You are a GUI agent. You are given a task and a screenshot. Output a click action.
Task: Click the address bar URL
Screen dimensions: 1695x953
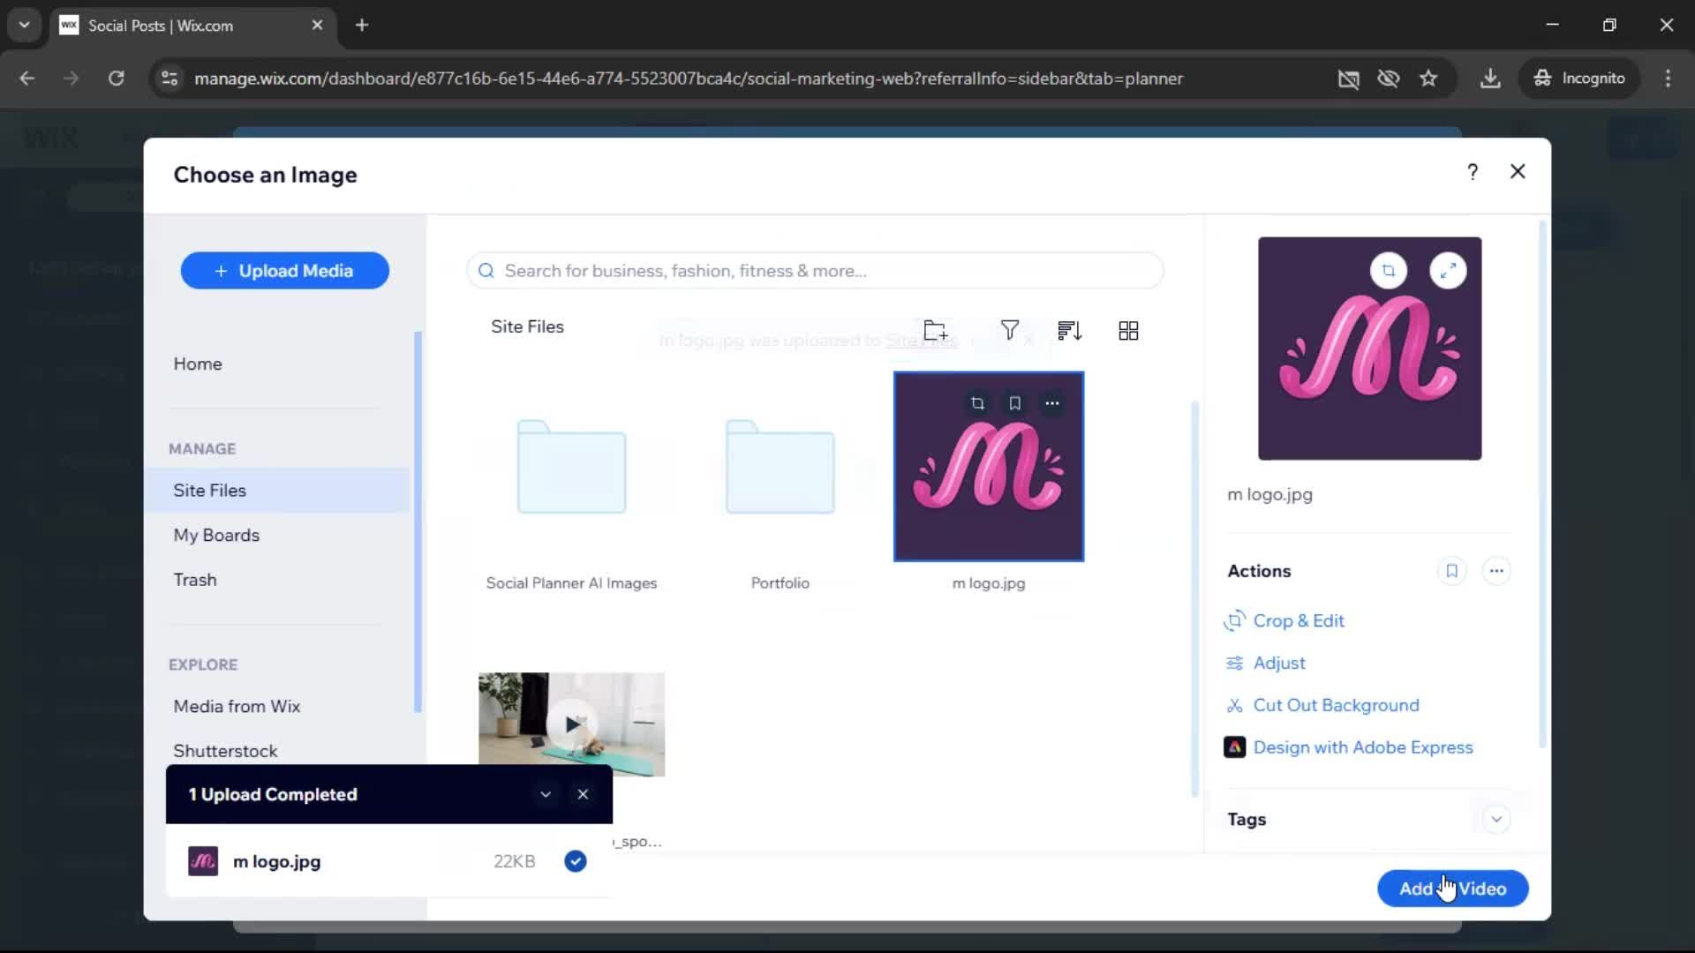click(689, 79)
